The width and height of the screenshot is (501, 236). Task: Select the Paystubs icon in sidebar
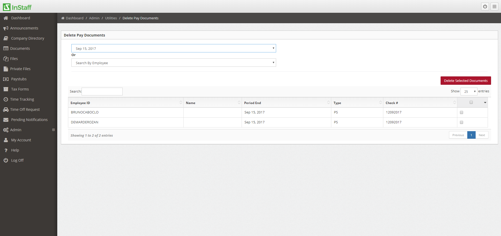point(6,79)
